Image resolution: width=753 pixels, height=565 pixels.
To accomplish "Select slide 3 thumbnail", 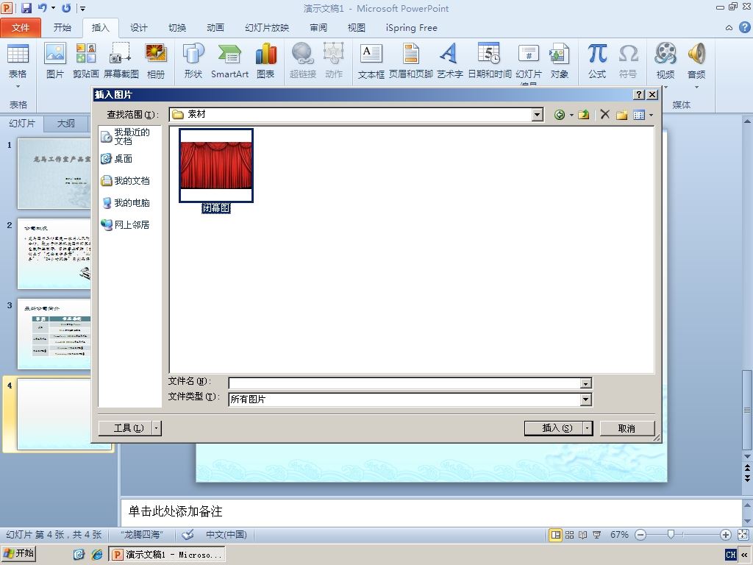I will [x=54, y=334].
